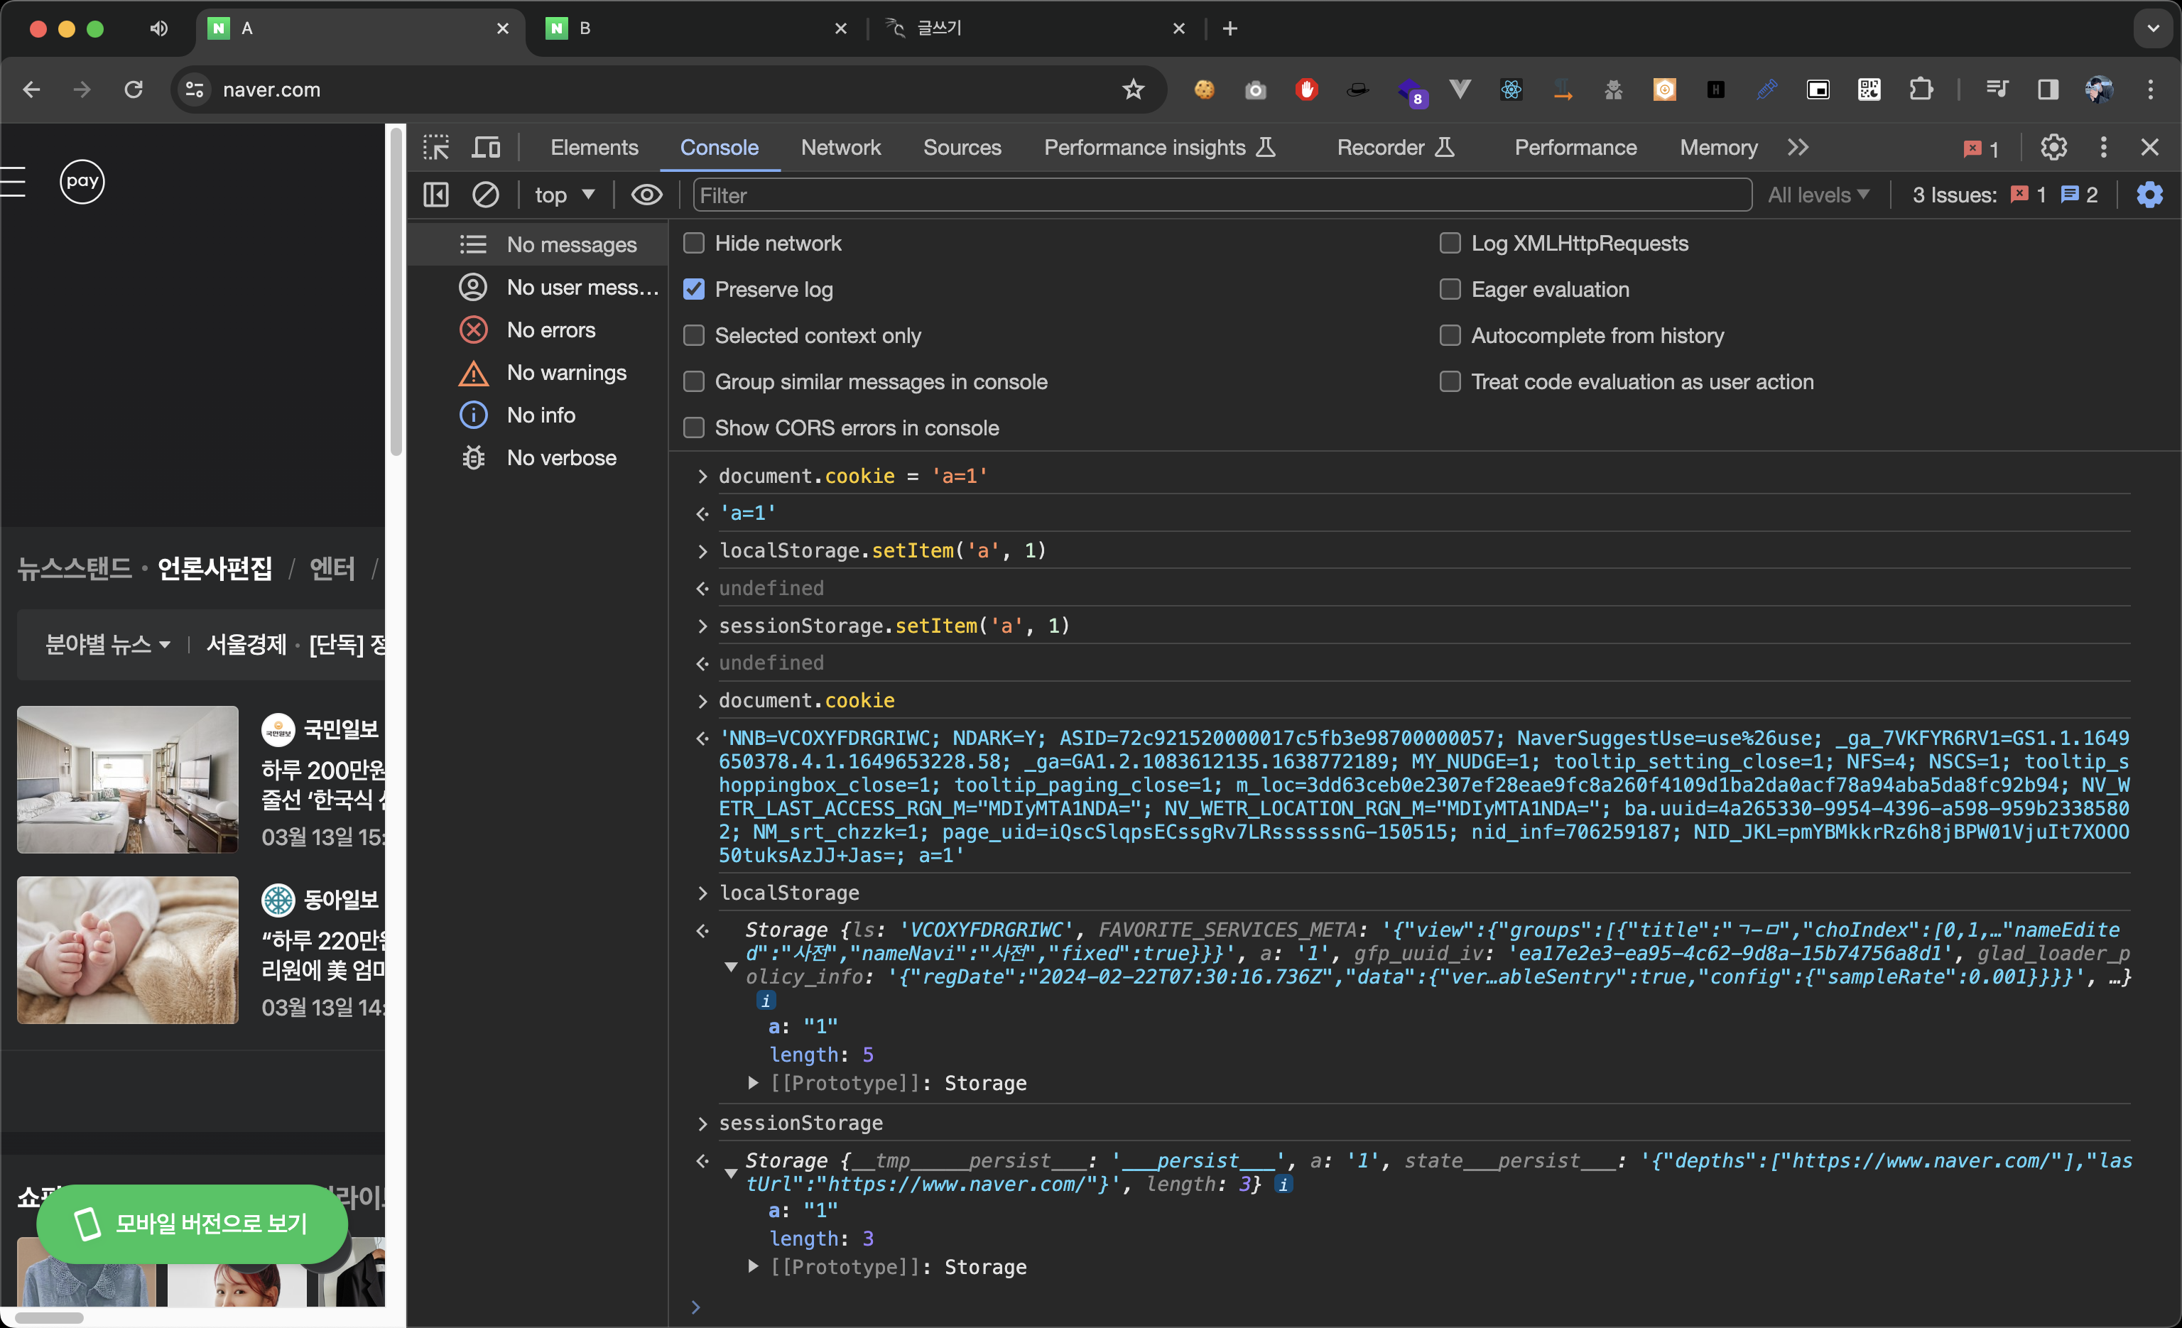The image size is (2182, 1328).
Task: Open the profile avatar in toolbar
Action: [x=2099, y=89]
